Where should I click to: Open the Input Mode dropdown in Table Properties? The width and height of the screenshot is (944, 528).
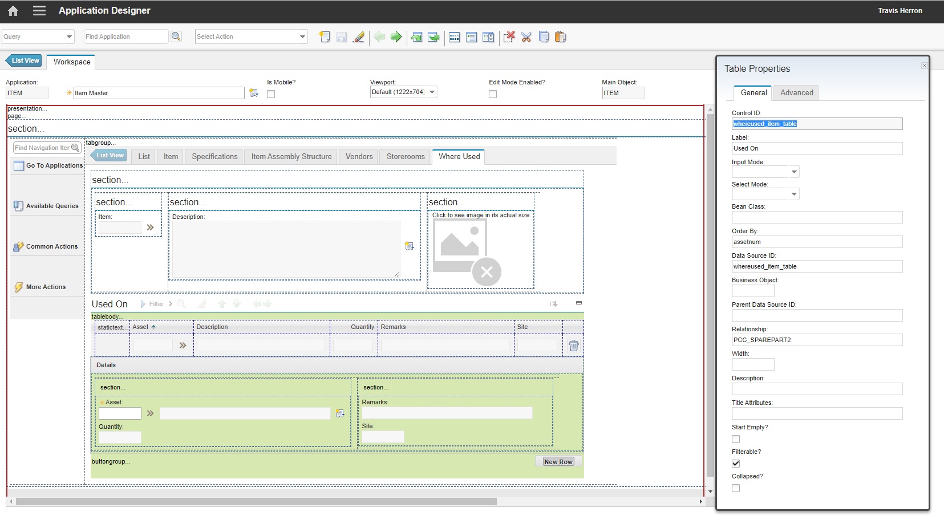click(794, 171)
